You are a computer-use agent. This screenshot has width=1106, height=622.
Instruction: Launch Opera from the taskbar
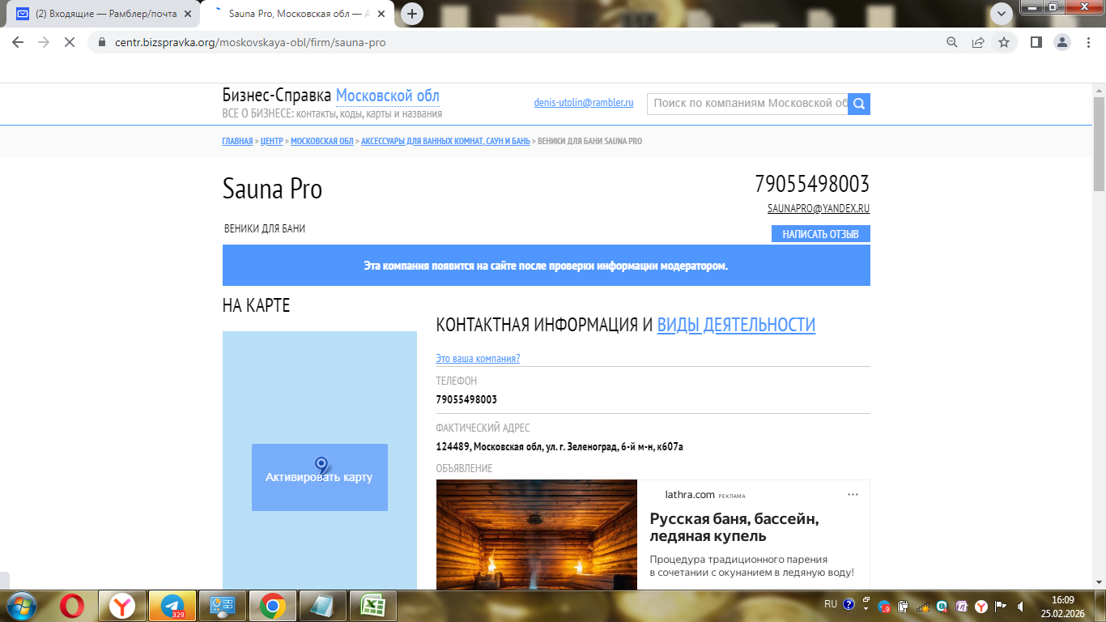71,605
